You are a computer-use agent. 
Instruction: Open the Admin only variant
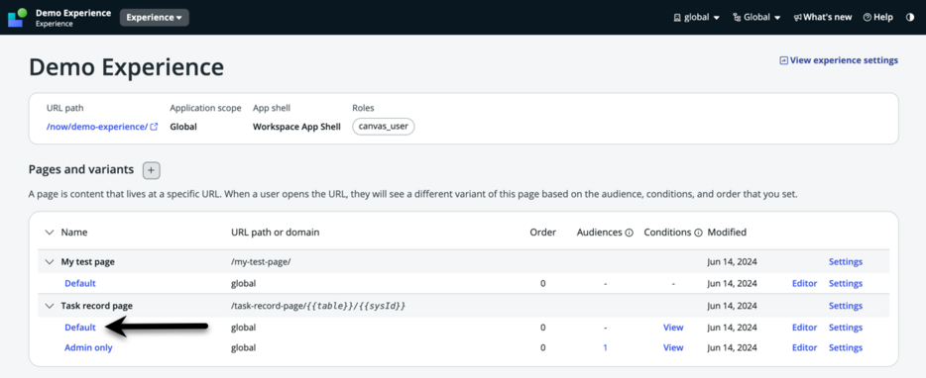(x=88, y=348)
